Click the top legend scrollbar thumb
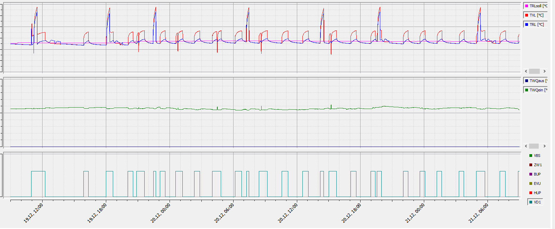Viewport: 555px width, 229px height. point(534,71)
